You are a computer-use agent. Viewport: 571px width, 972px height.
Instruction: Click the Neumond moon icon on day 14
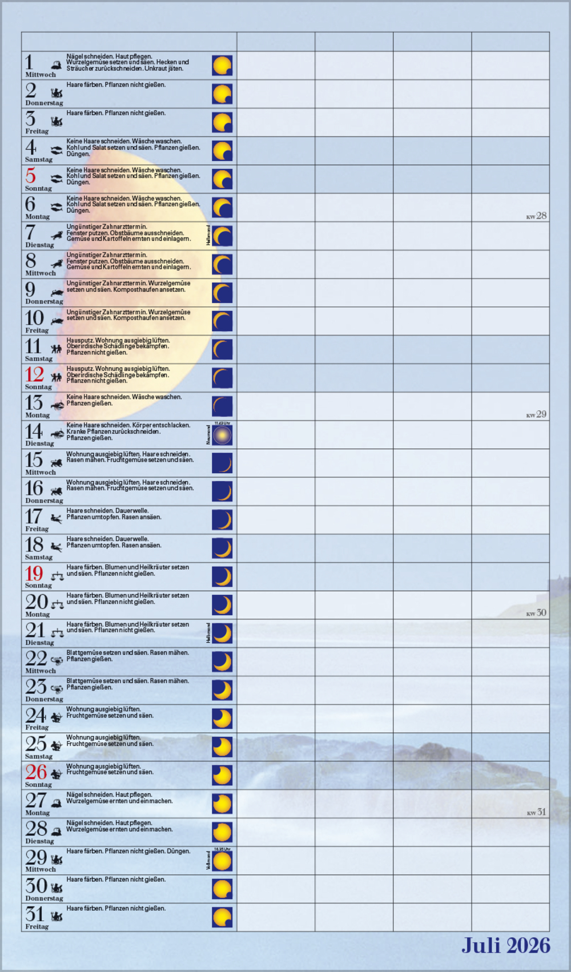click(223, 435)
